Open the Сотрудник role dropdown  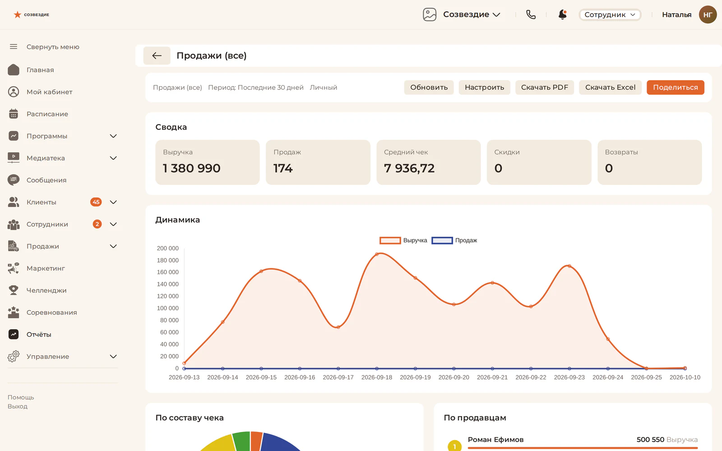click(610, 14)
